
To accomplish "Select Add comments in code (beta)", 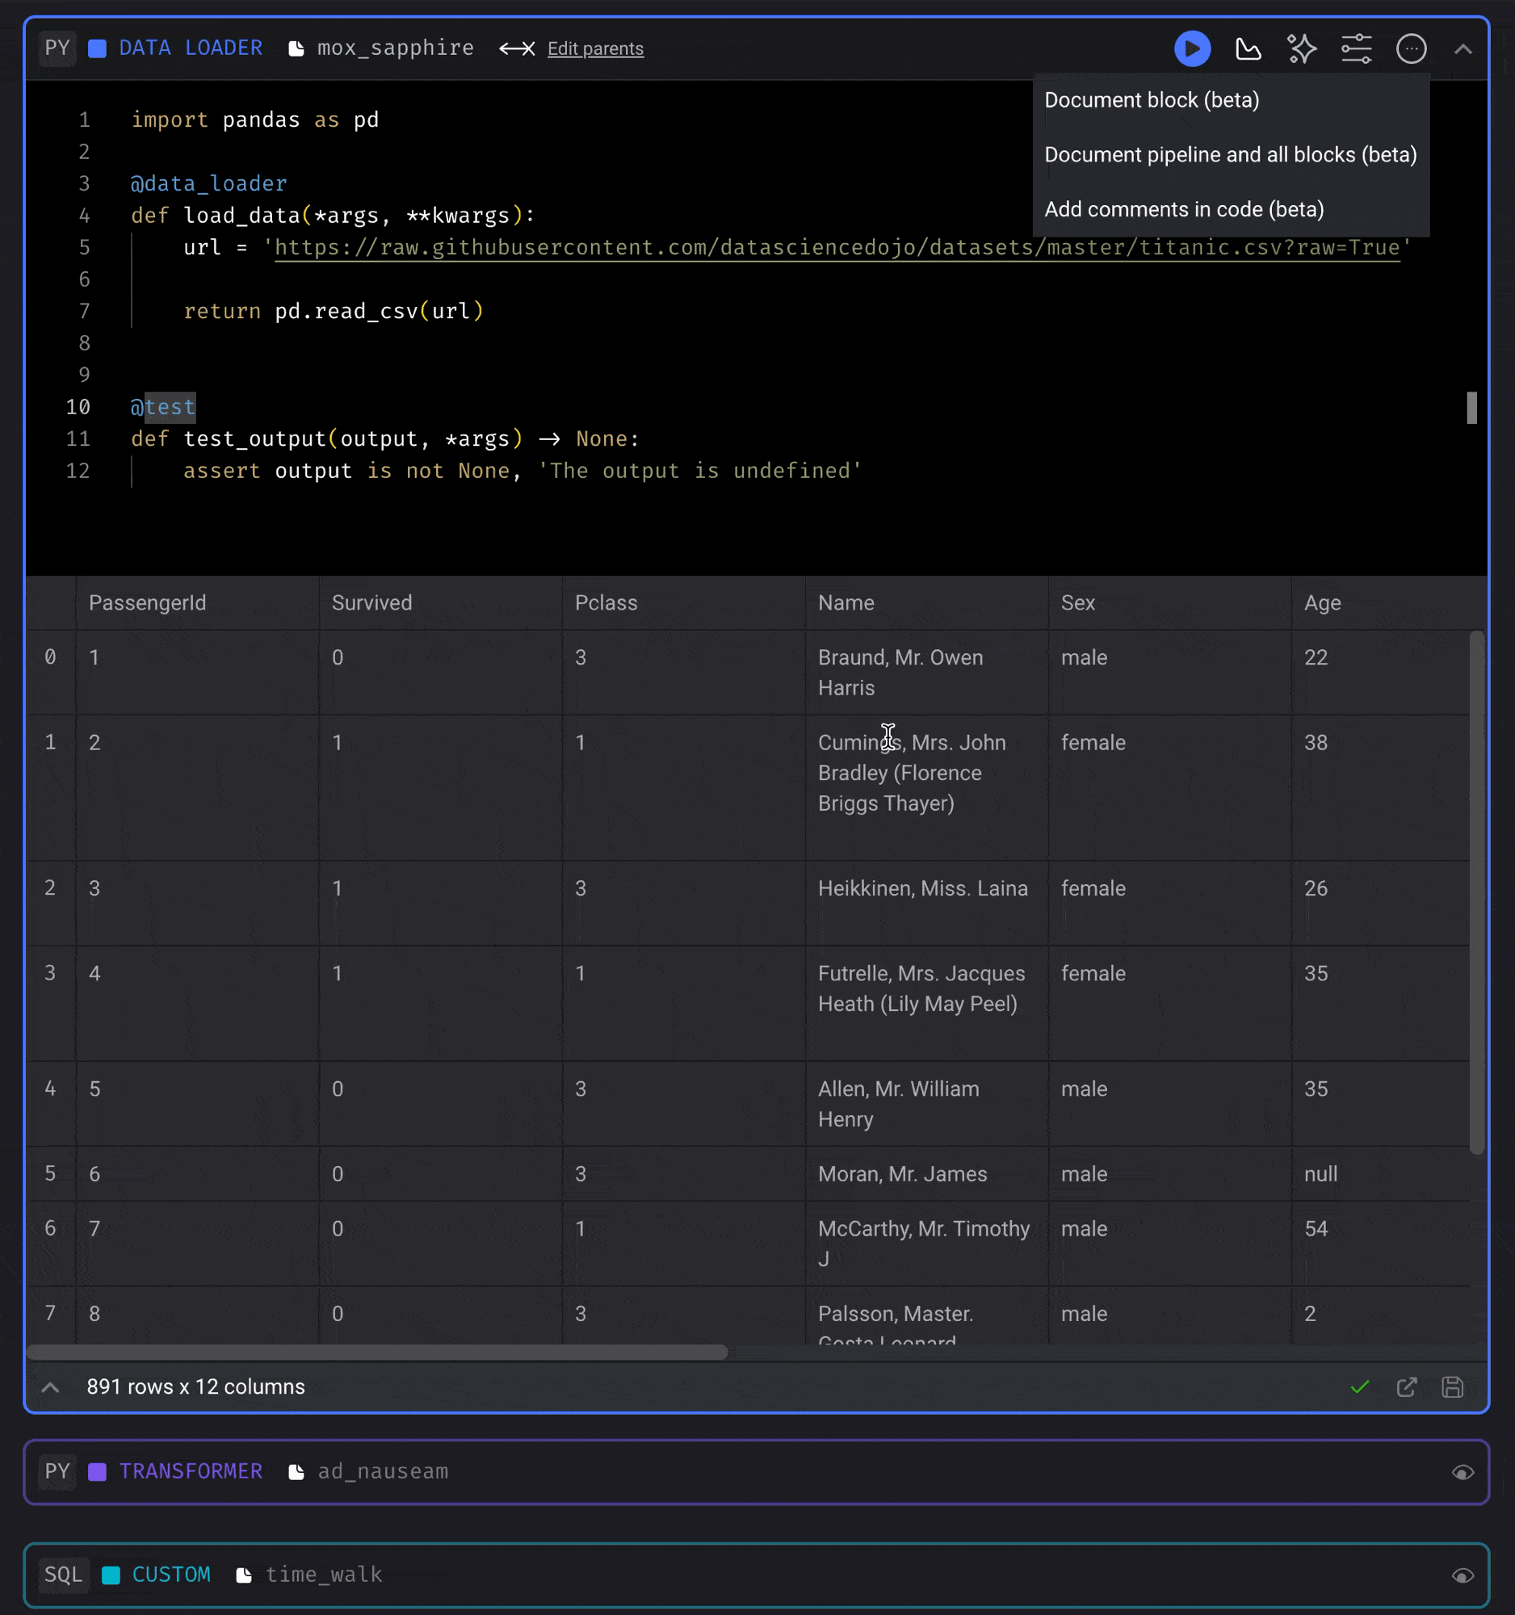I will click(x=1232, y=209).
